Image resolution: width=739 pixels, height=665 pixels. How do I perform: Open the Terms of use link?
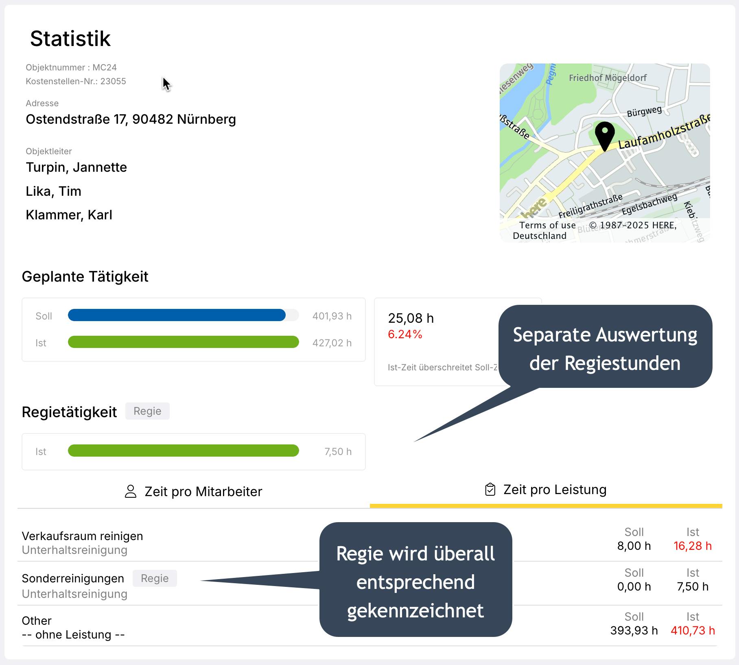click(547, 225)
